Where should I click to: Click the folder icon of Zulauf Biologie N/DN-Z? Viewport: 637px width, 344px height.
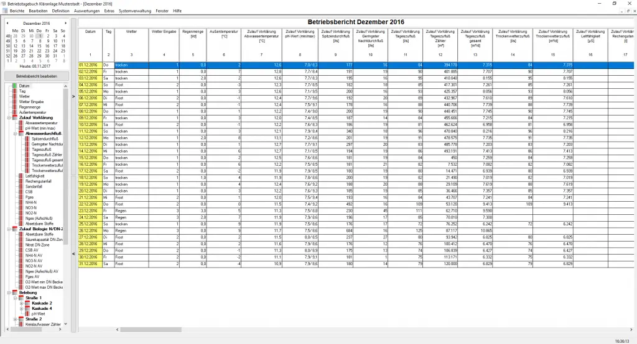[x=14, y=229]
